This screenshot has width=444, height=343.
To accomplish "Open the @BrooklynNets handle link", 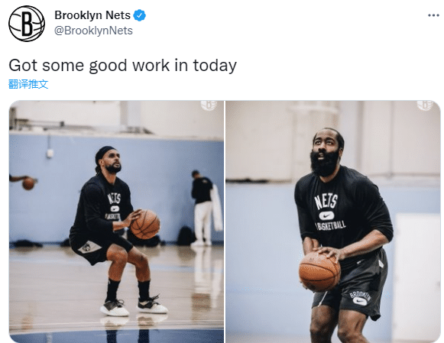I will [93, 31].
